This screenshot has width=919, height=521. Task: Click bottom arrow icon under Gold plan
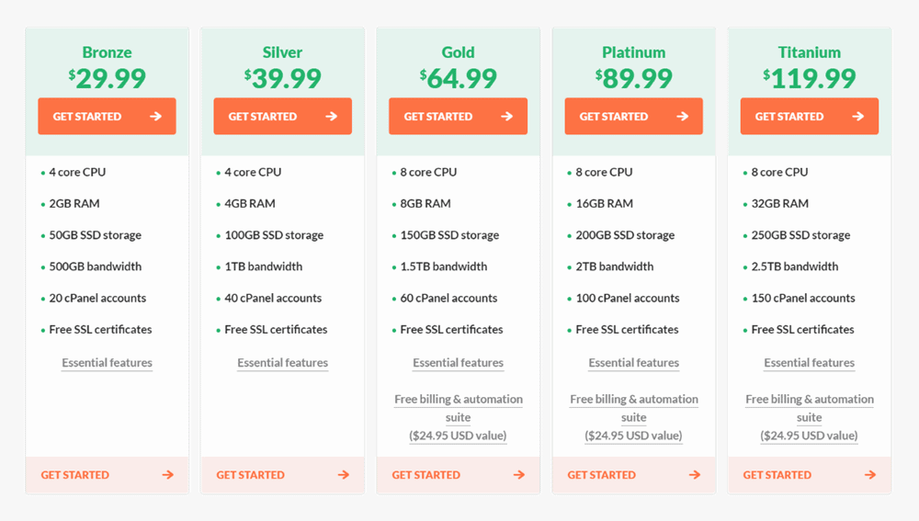click(519, 475)
